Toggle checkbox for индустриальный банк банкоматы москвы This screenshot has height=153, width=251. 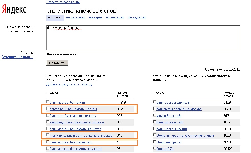48,135
